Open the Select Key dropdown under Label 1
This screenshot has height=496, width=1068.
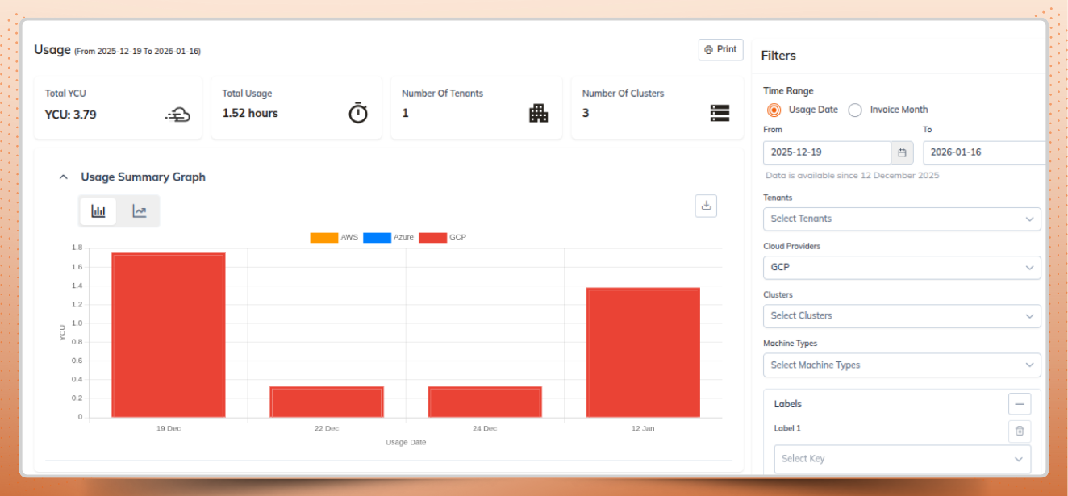click(x=902, y=458)
